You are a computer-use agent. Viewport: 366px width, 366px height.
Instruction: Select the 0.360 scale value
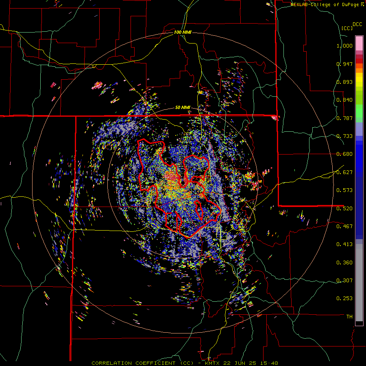click(x=344, y=263)
